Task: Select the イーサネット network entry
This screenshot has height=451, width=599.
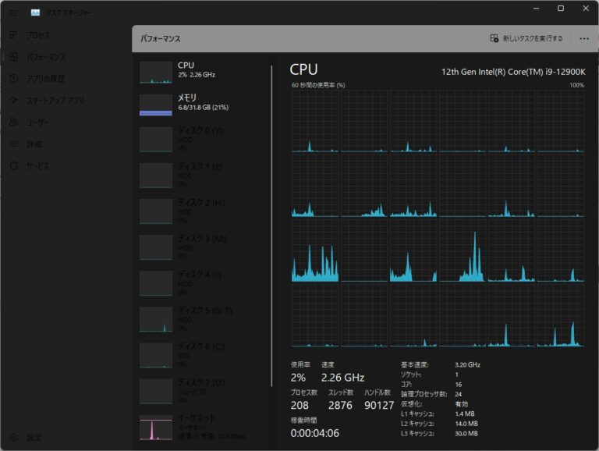Action: 199,425
